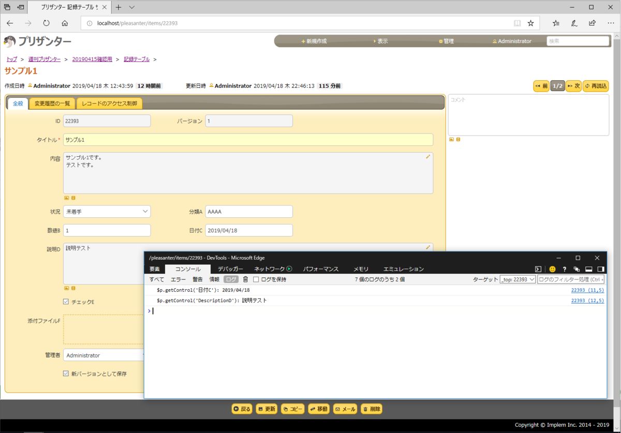Screen dimensions: 621x433
Task: Toggle the ログ console filter
Action: 231,279
